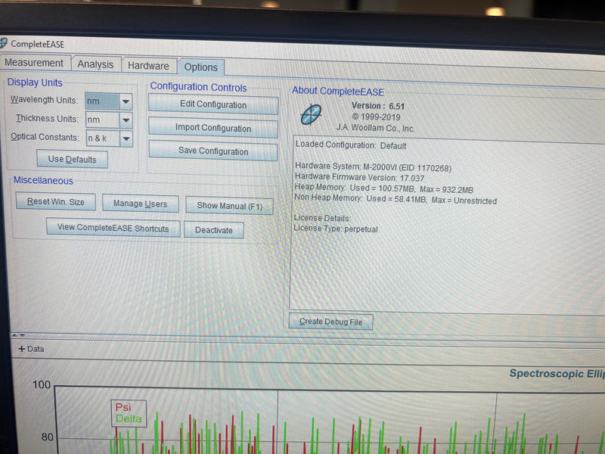Click Edit Configuration
605x454 pixels.
pyautogui.click(x=213, y=104)
